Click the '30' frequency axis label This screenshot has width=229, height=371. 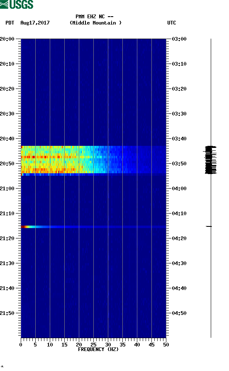(x=108, y=345)
